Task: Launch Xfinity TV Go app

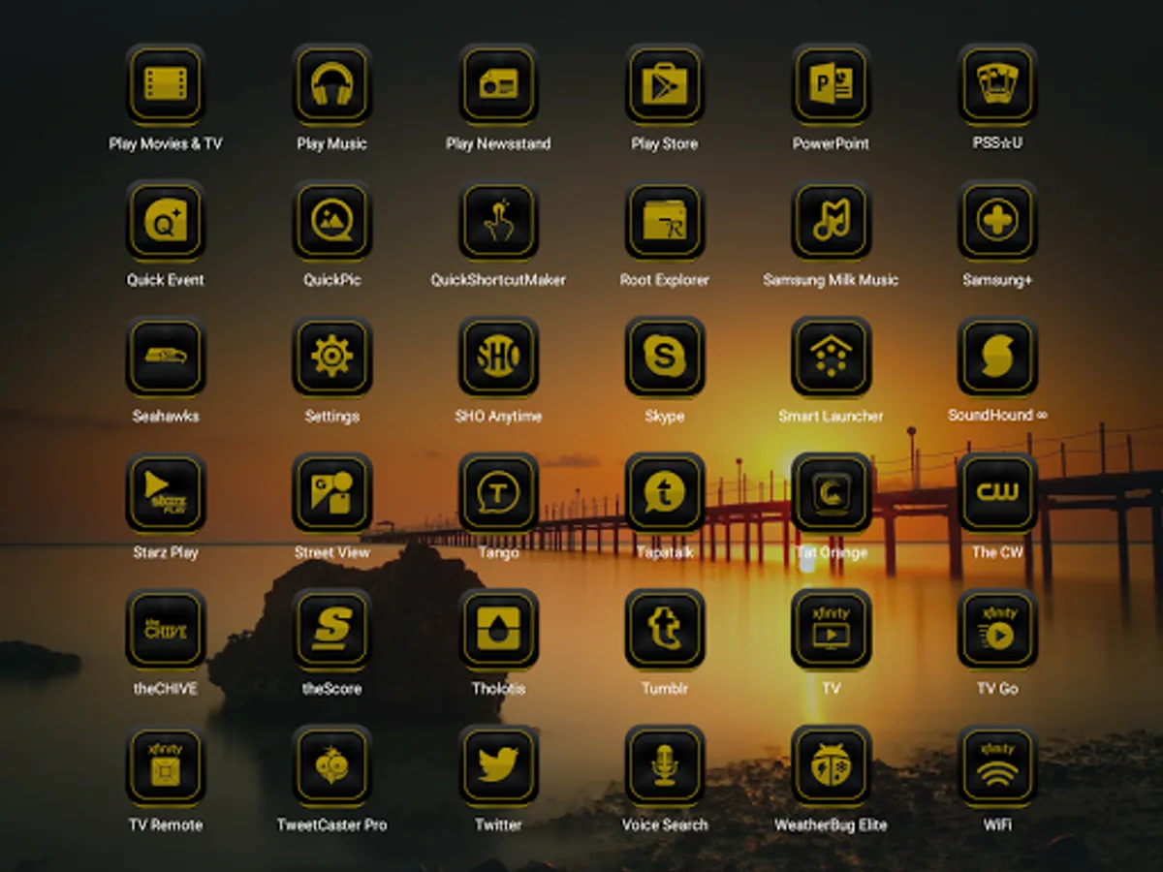Action: 997,631
